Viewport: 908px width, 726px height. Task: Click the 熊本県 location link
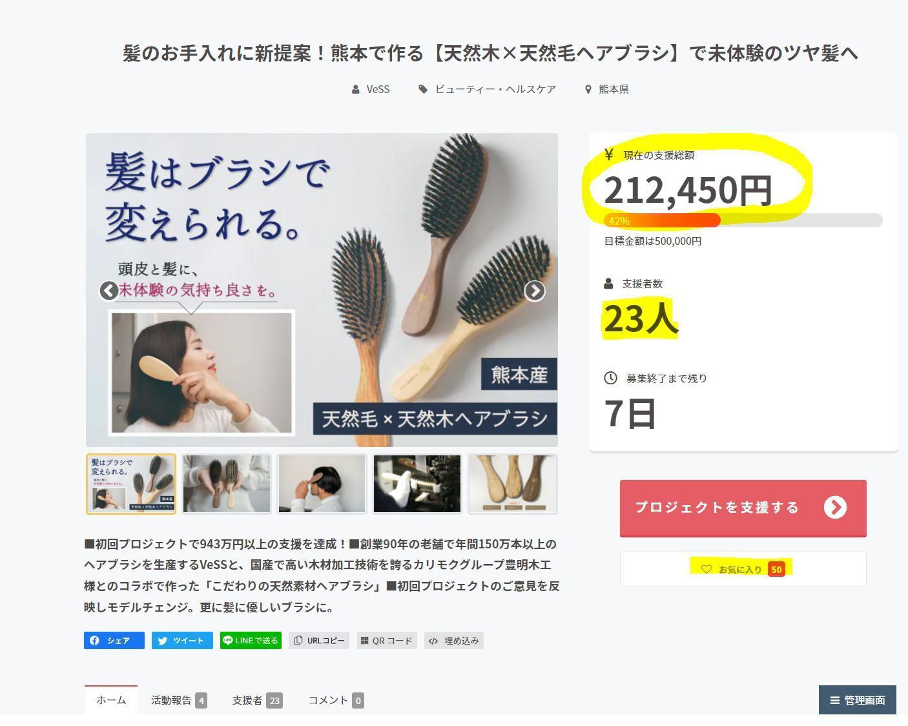click(613, 89)
